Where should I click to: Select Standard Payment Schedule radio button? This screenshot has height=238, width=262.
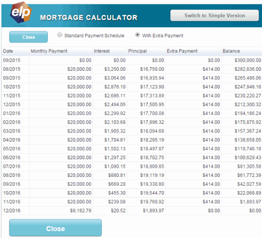tap(59, 35)
